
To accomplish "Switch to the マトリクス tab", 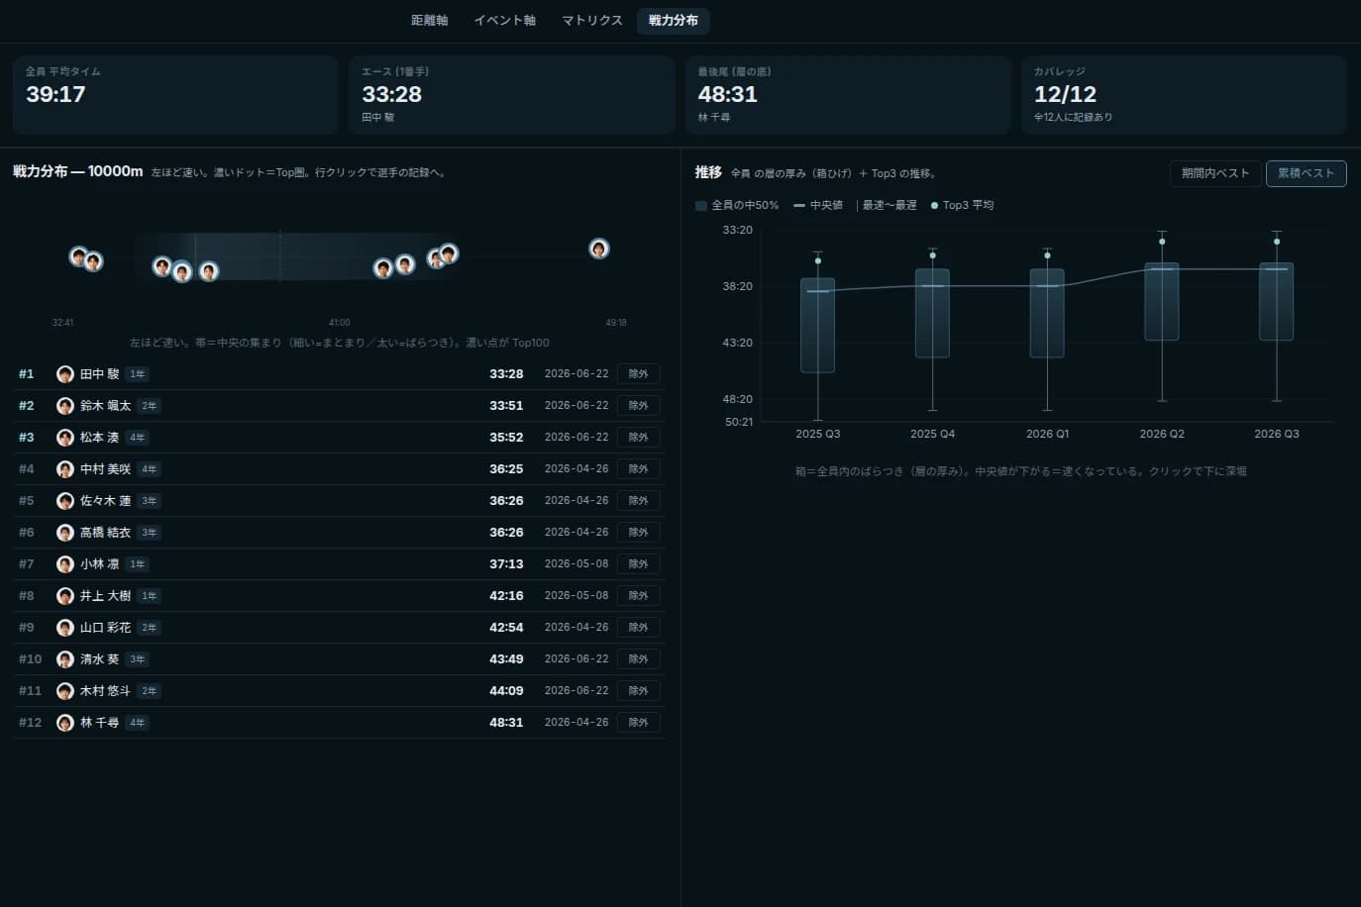I will (x=592, y=20).
